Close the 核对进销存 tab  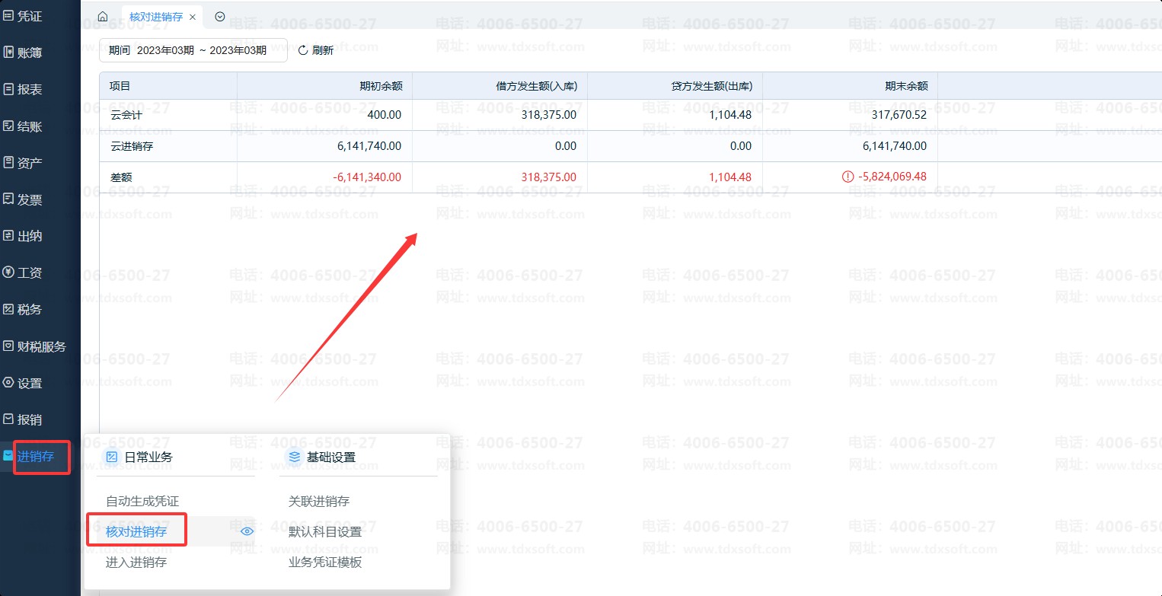[193, 17]
